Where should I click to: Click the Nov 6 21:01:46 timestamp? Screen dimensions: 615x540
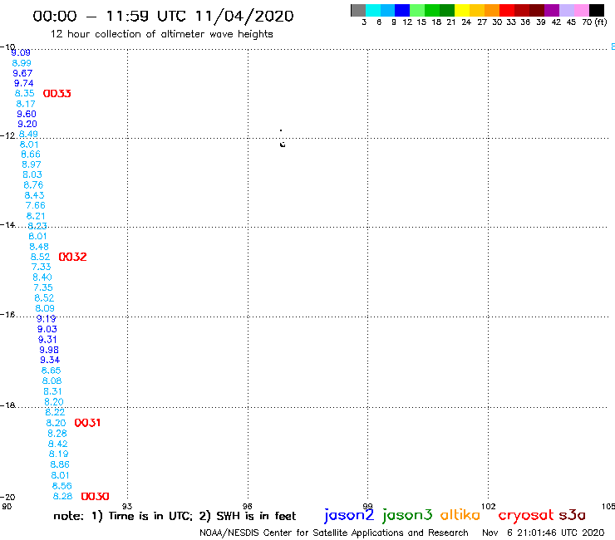(x=544, y=533)
